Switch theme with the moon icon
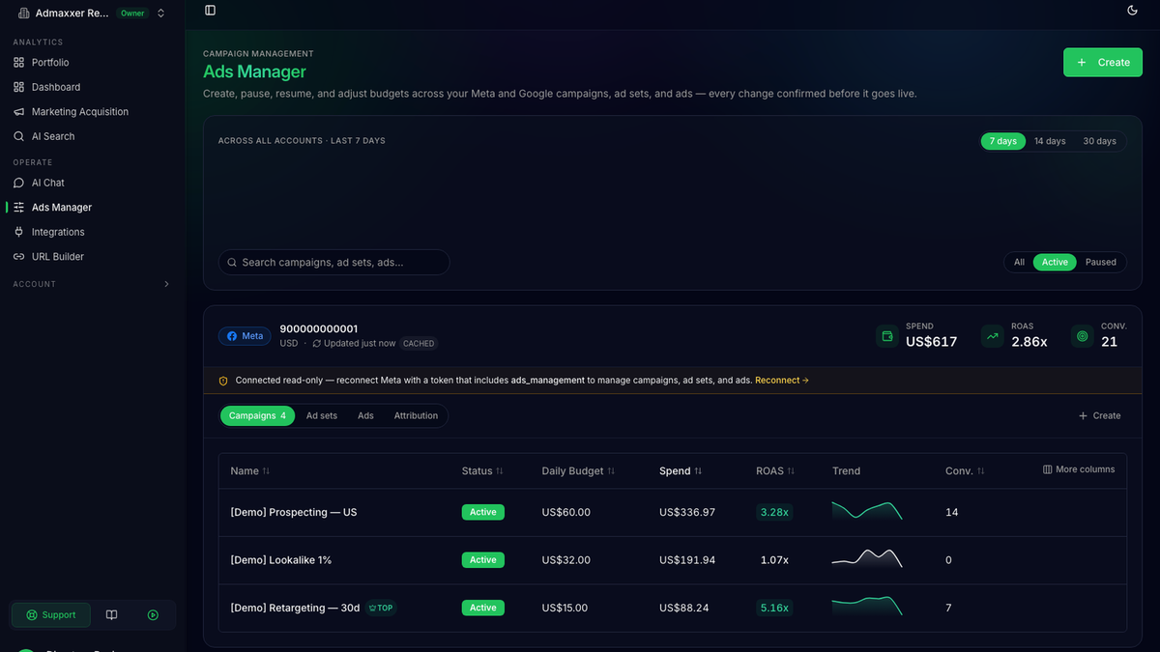 pos(1133,10)
